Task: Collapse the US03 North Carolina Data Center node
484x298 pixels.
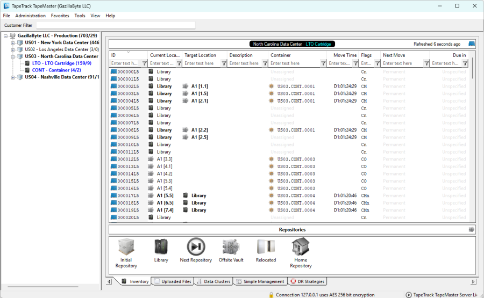Action: [13, 56]
